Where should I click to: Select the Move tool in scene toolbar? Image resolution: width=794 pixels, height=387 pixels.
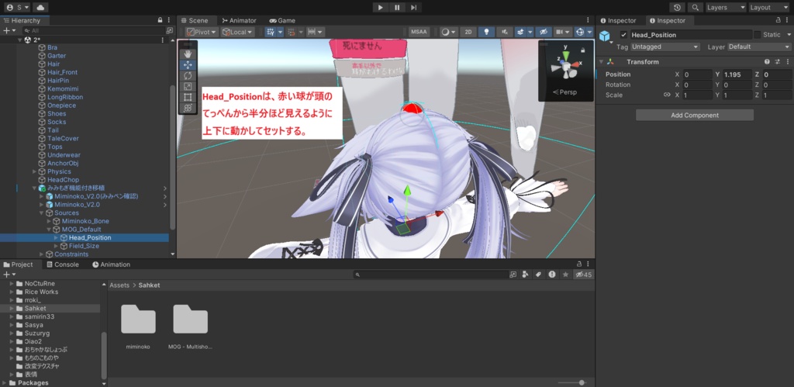(188, 65)
